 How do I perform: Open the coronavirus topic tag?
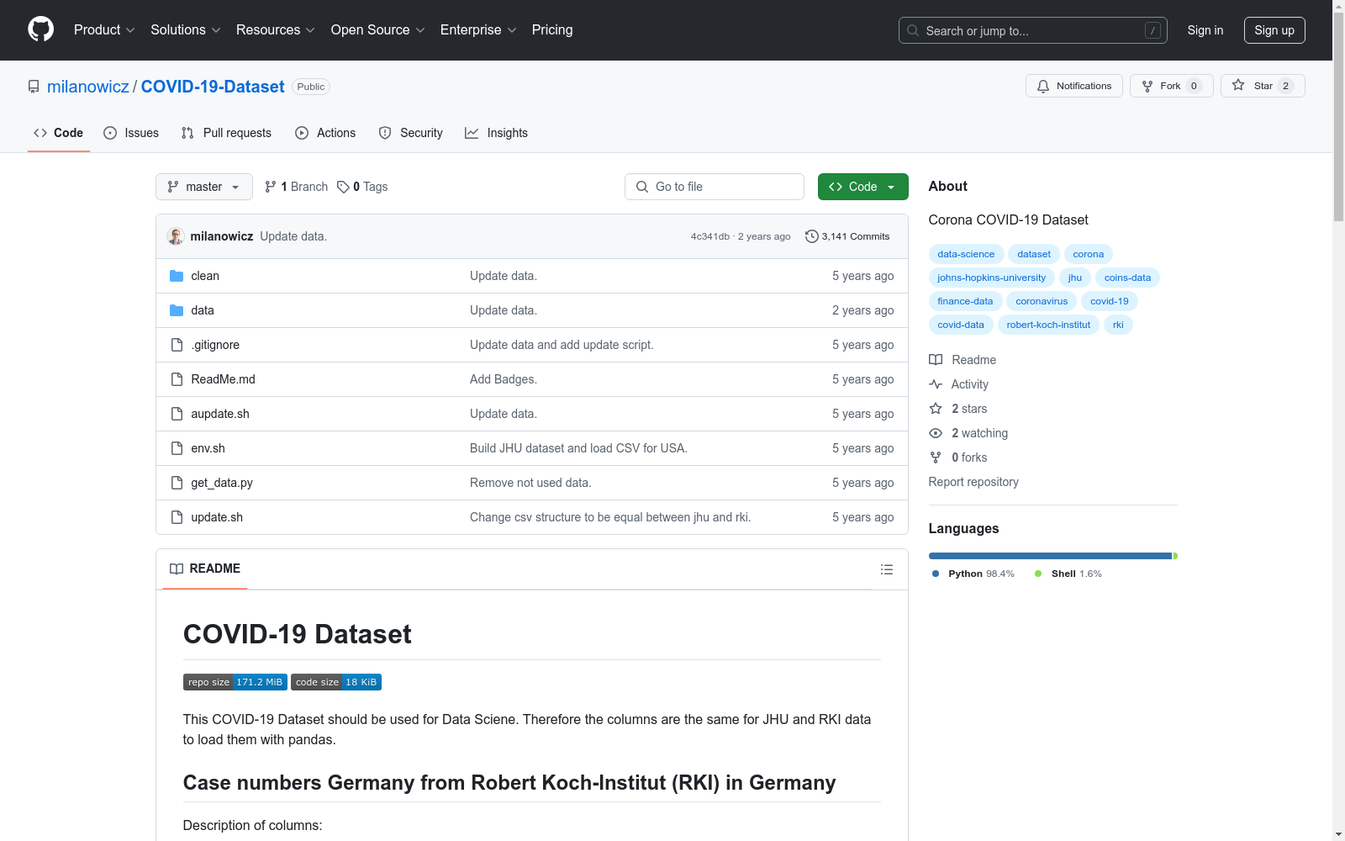point(1042,301)
